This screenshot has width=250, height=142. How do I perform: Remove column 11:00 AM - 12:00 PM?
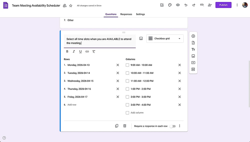coord(179,81)
